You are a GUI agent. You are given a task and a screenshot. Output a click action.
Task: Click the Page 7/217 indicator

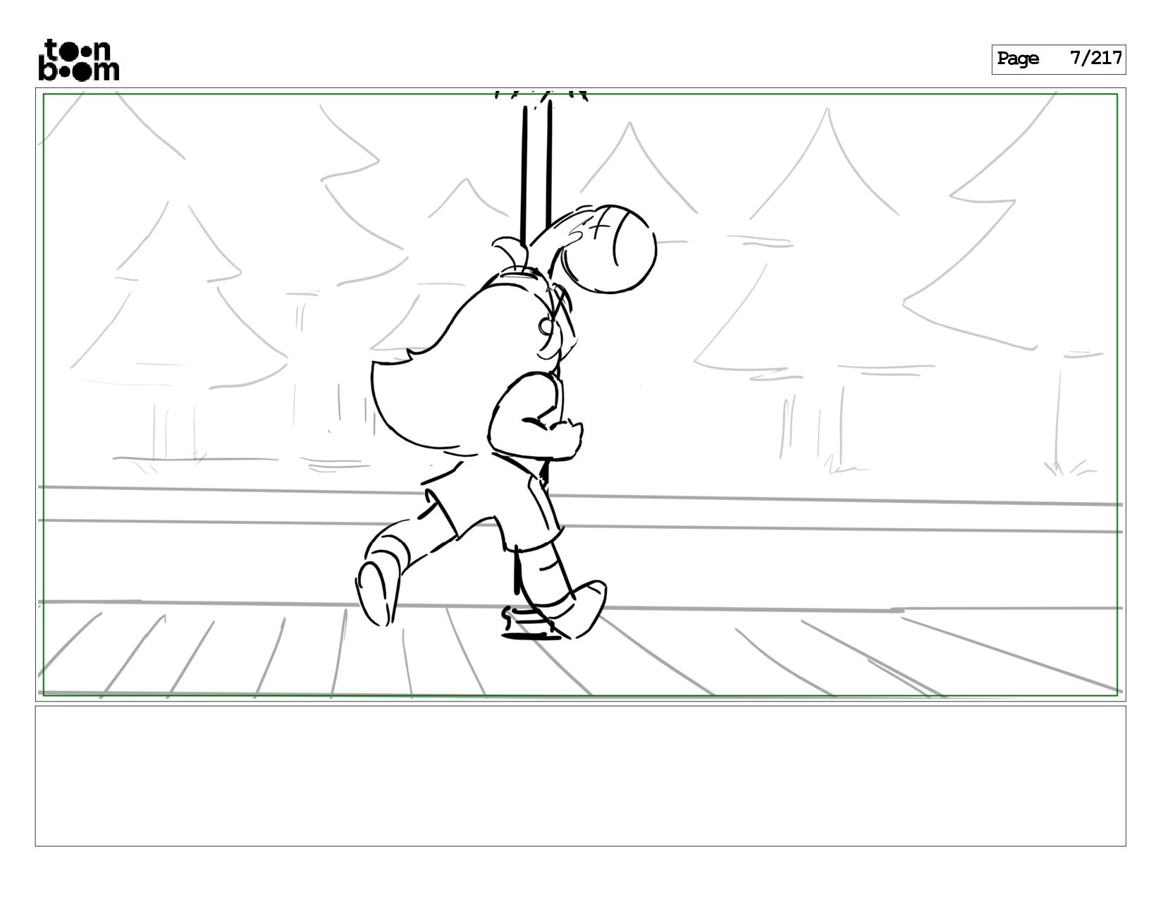click(1059, 59)
